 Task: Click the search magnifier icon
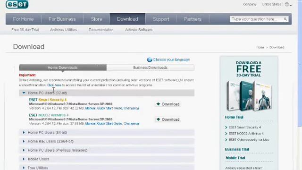285,19
